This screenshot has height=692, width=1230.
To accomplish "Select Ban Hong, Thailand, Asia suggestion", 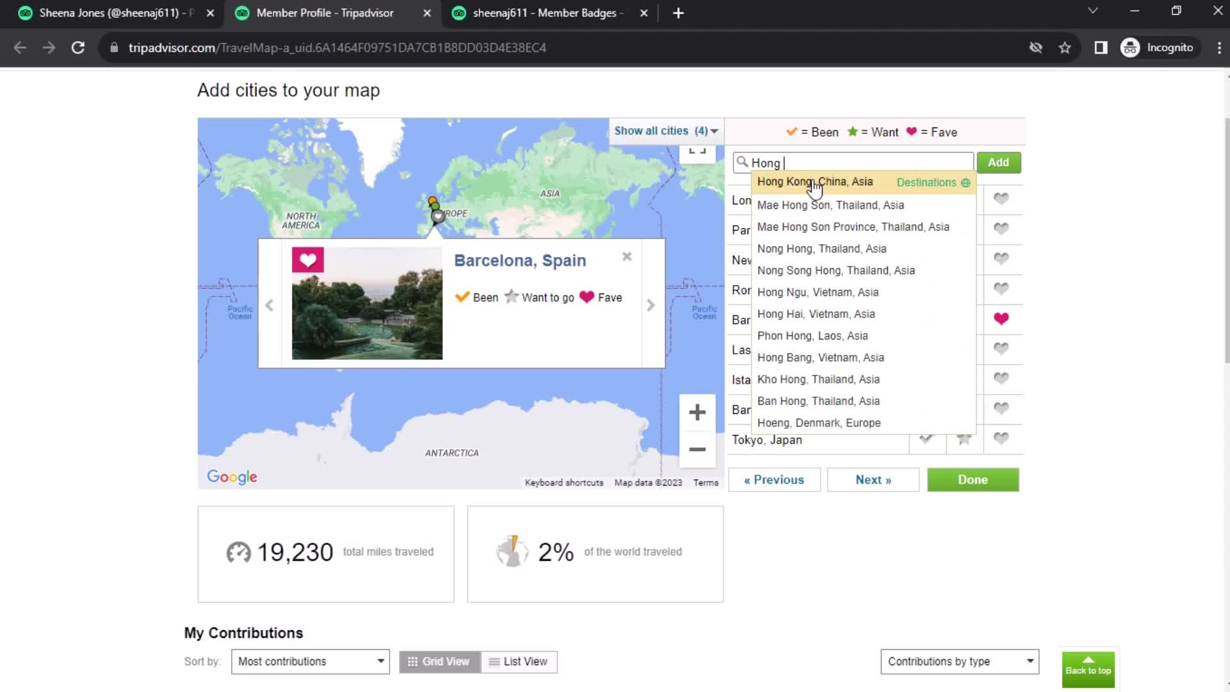I will [864, 401].
